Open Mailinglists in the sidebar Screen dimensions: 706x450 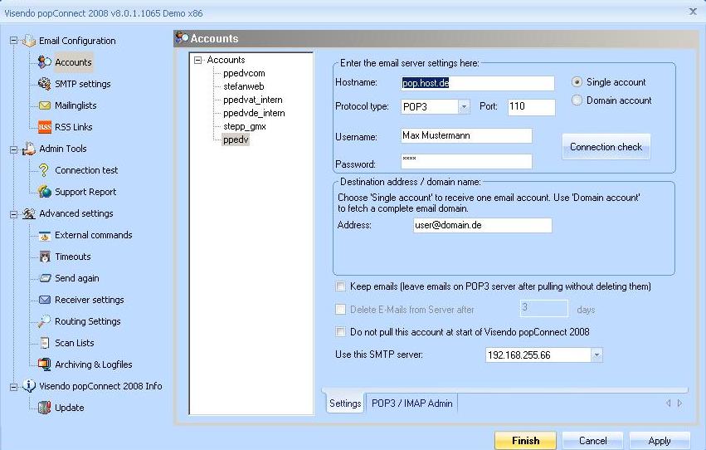pyautogui.click(x=75, y=105)
